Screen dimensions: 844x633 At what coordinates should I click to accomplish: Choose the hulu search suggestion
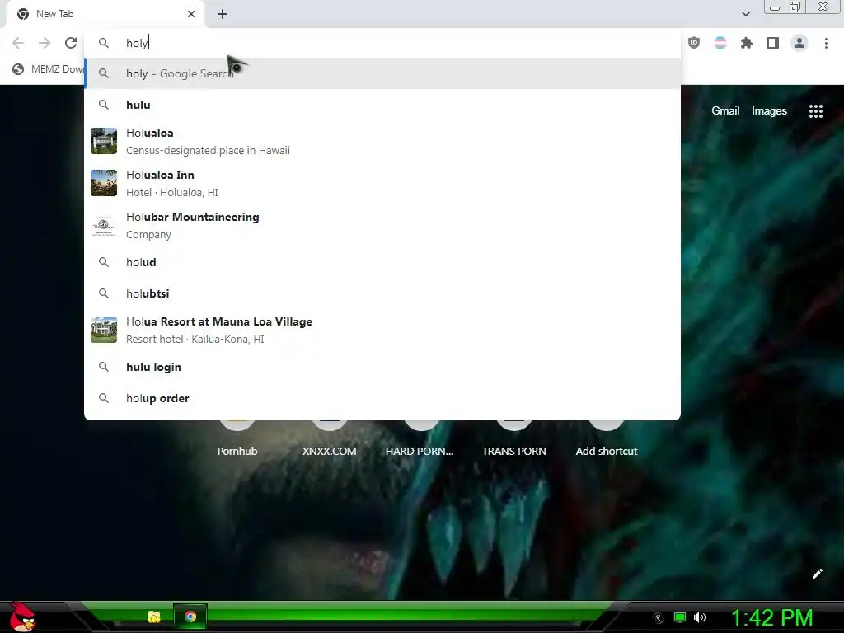(382, 105)
